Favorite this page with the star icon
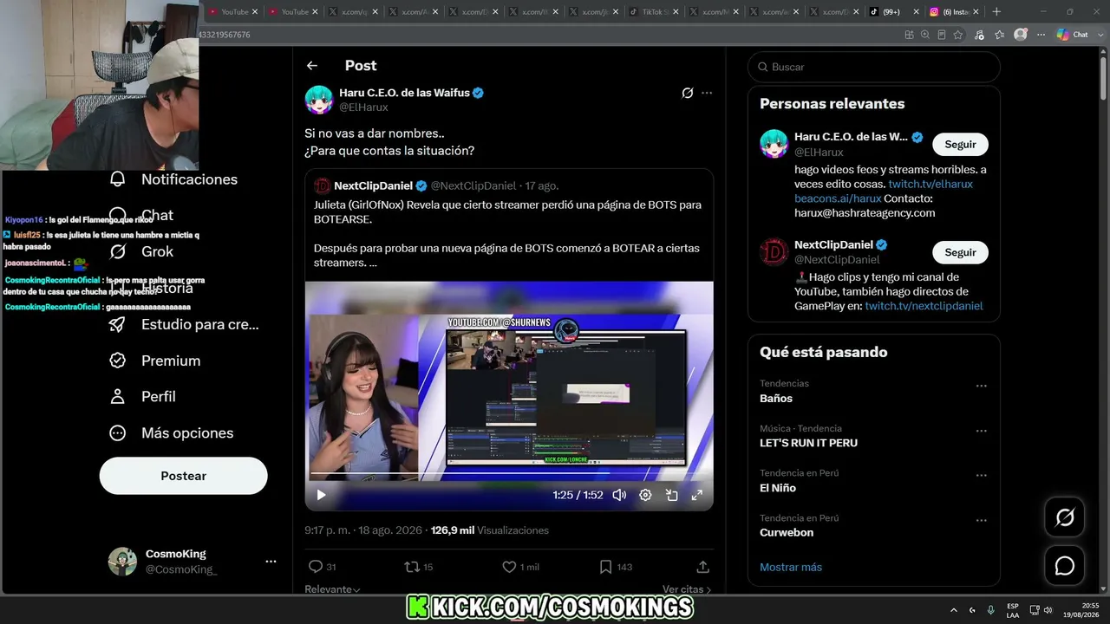 pos(958,35)
